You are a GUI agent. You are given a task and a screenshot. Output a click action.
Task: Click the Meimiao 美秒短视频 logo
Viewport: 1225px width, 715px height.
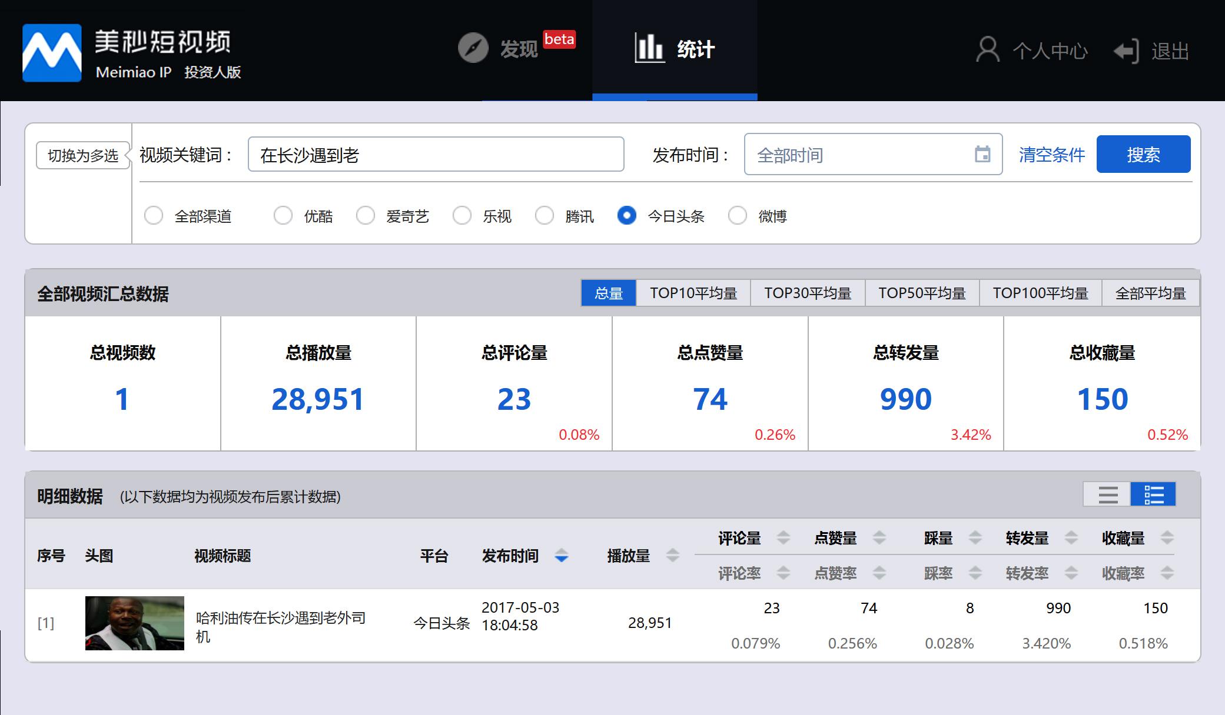[52, 52]
